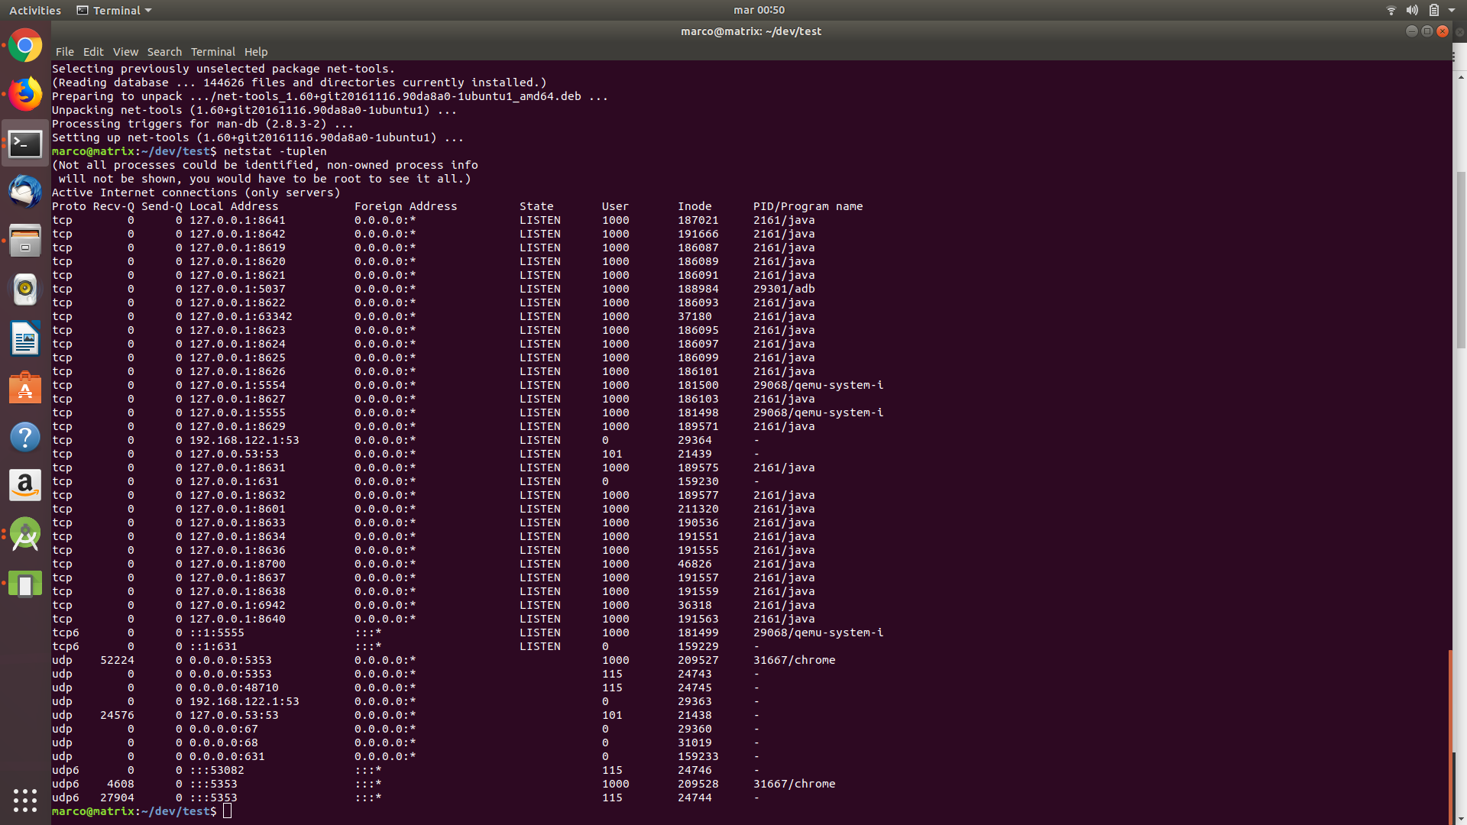Open the Search menu
This screenshot has height=825, width=1467.
[x=164, y=52]
